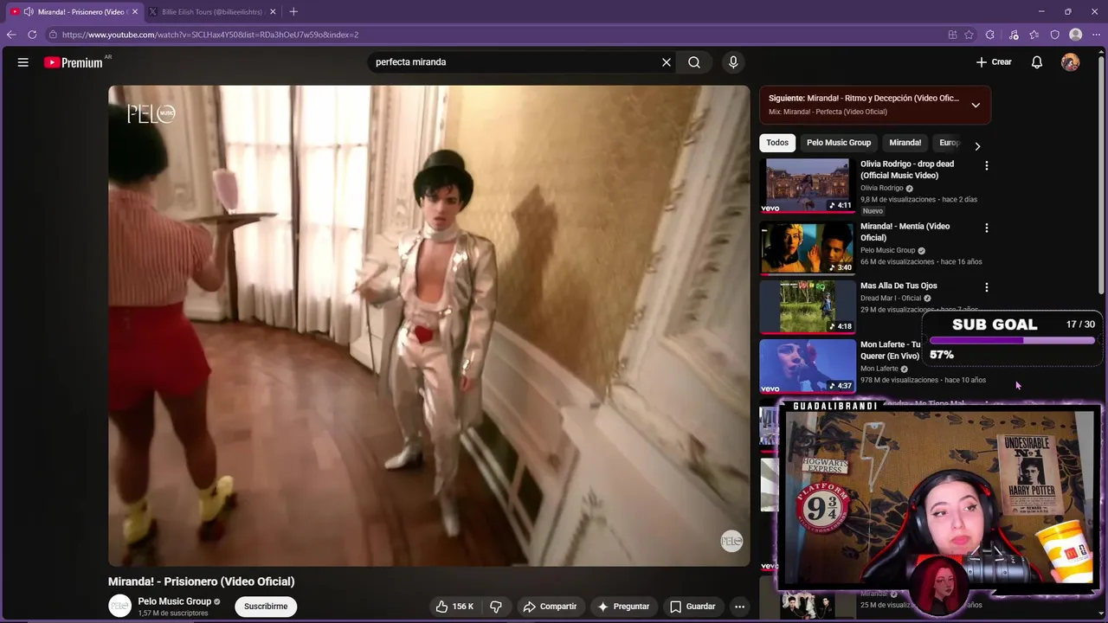
Task: Open the browser profile avatar
Action: pos(1076,35)
